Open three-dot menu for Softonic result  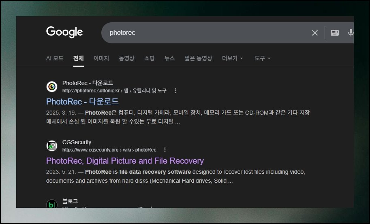pyautogui.click(x=175, y=91)
